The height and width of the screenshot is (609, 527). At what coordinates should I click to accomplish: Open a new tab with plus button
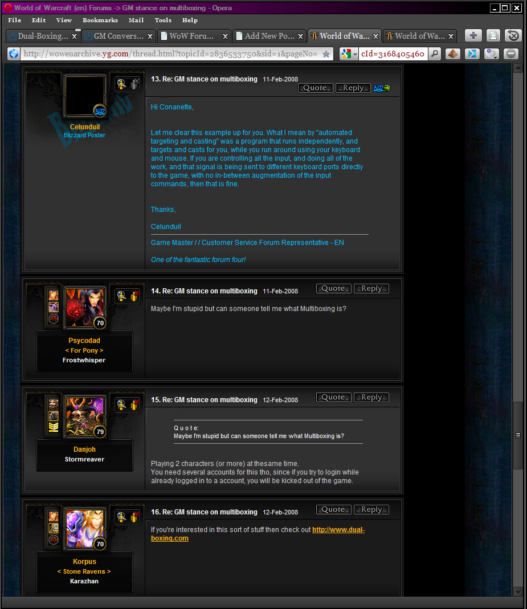click(x=473, y=36)
